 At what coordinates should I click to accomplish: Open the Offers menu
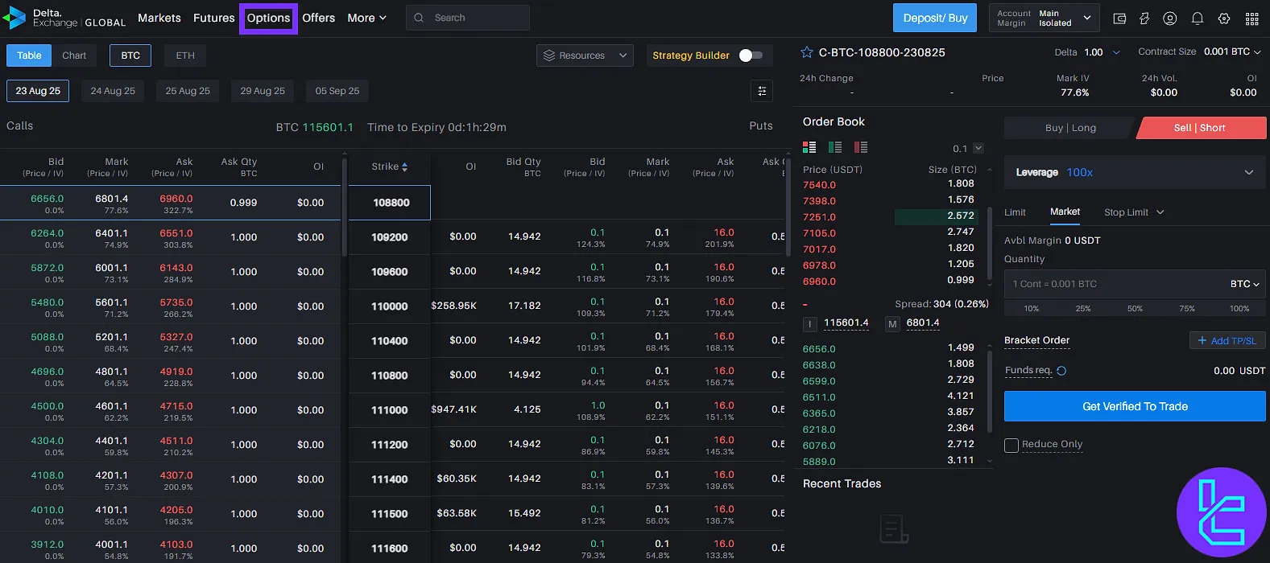coord(318,18)
